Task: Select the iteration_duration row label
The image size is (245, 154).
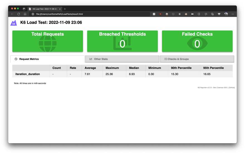Action: (28, 74)
